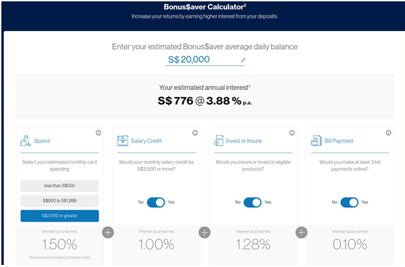Select S$500 to S$1,999 spending option
This screenshot has width=405, height=267.
coord(59,201)
